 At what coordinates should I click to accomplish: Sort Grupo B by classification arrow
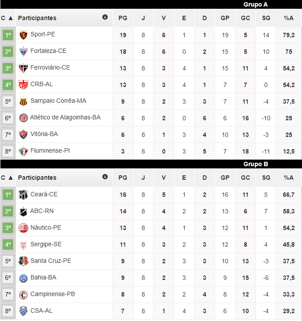click(x=11, y=178)
